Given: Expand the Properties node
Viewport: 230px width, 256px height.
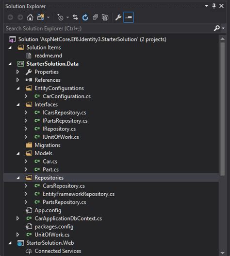Looking at the screenshot, I should [x=18, y=72].
